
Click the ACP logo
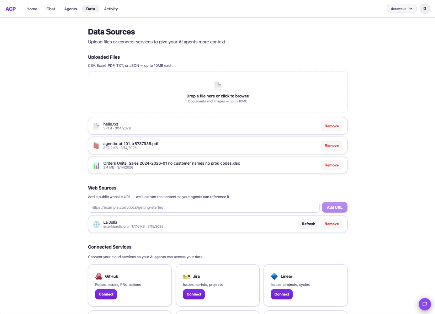tap(10, 9)
